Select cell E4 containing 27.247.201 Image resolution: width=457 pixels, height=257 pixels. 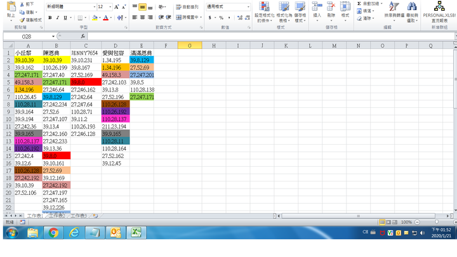pos(142,75)
